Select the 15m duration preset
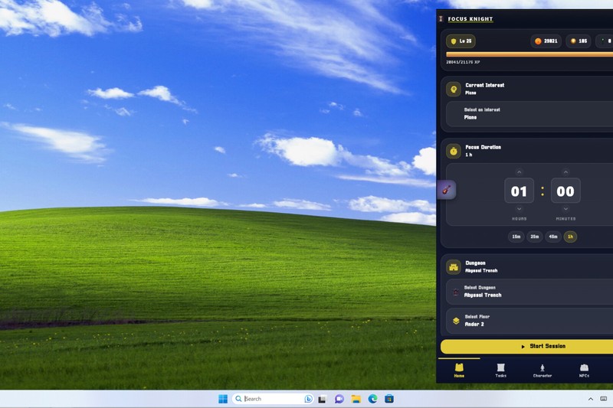The height and width of the screenshot is (408, 613). (x=516, y=237)
